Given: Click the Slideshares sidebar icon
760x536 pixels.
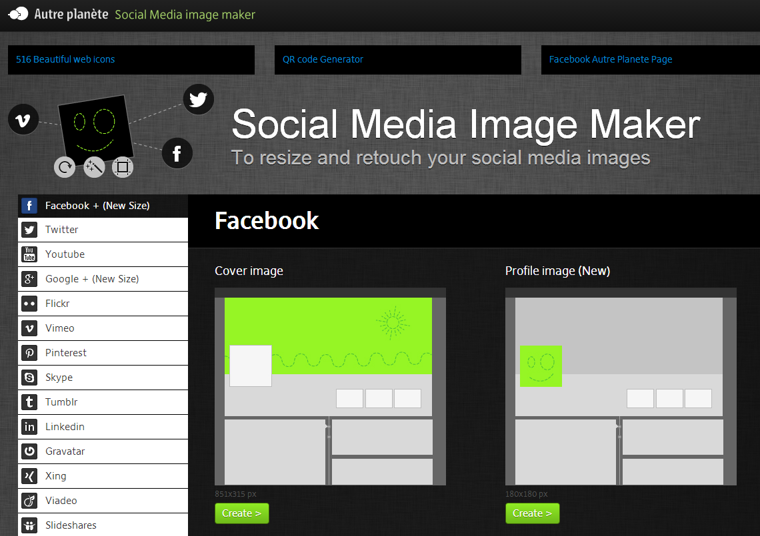Looking at the screenshot, I should (x=29, y=525).
